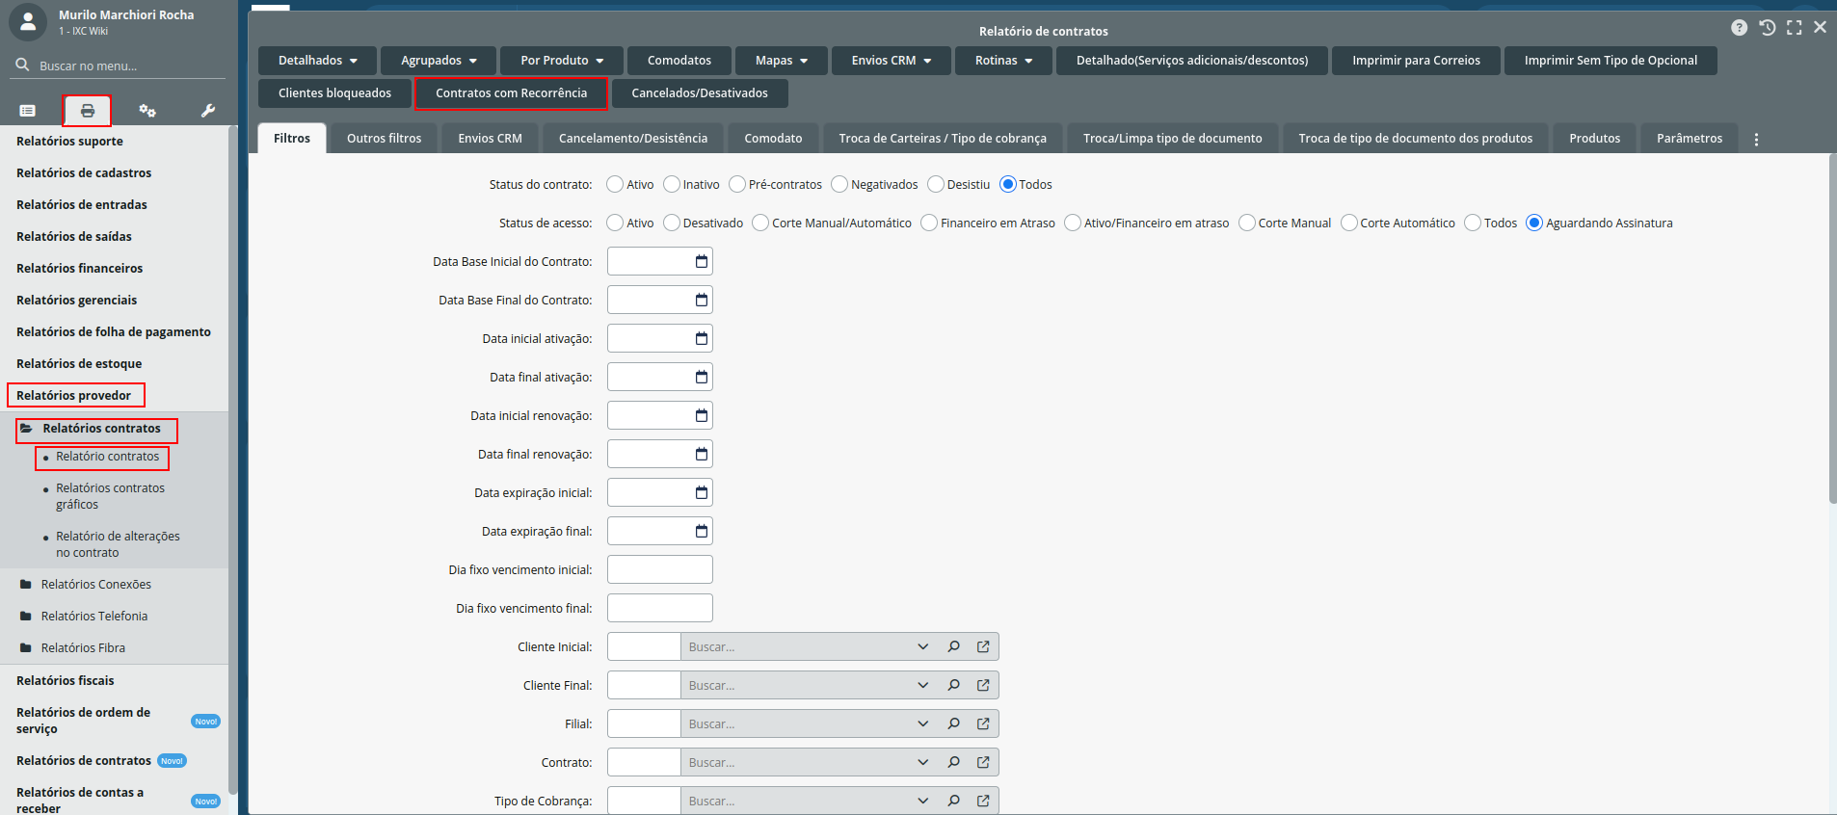The image size is (1837, 815).
Task: Open the print reports menu icon
Action: point(87,111)
